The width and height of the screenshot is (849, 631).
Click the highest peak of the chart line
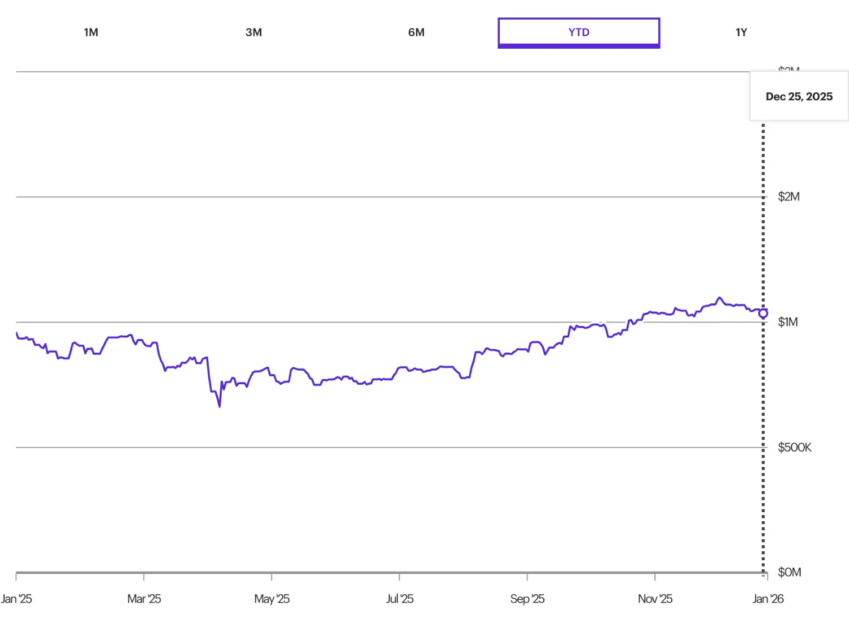719,298
